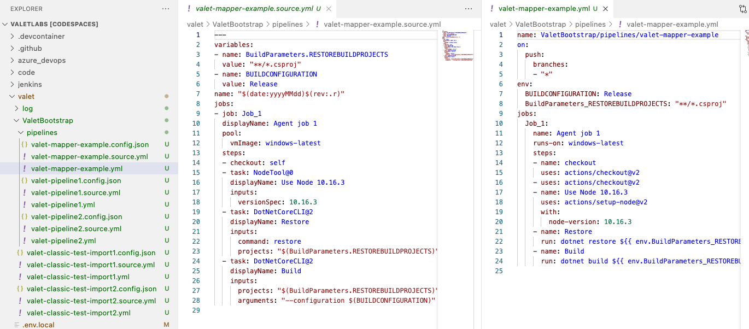Click the YAML icon in right breadcrumb

(x=619, y=24)
